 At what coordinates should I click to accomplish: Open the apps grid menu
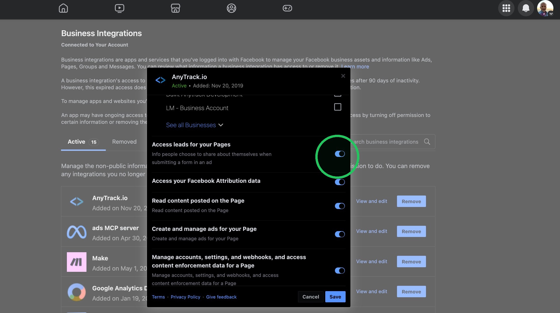506,8
